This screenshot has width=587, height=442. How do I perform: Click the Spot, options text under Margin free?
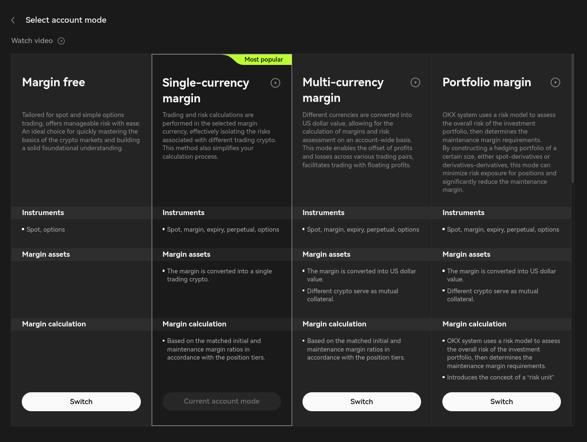click(46, 229)
